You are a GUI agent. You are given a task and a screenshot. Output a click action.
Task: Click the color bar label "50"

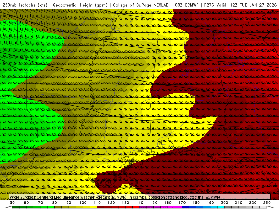(12, 203)
